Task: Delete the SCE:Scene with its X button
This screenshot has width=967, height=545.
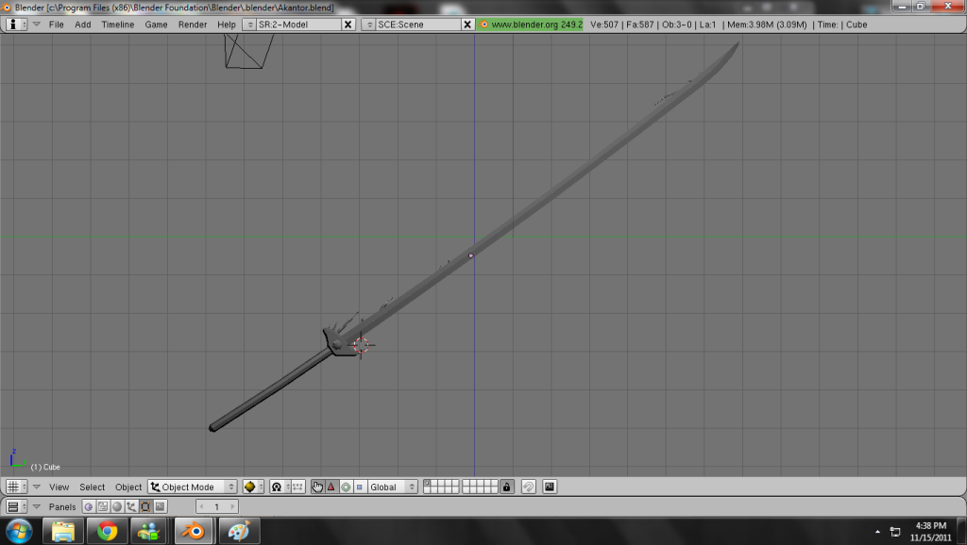Action: pos(467,25)
